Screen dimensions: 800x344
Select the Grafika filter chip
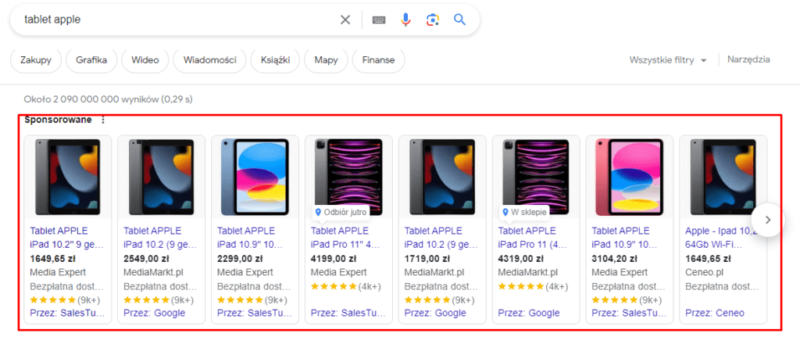(91, 60)
